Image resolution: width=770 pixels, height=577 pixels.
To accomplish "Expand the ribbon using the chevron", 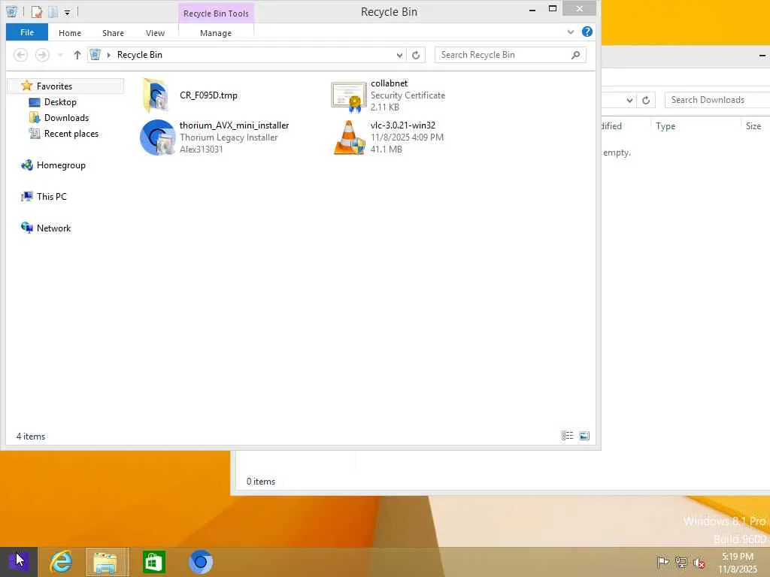I will pyautogui.click(x=571, y=32).
